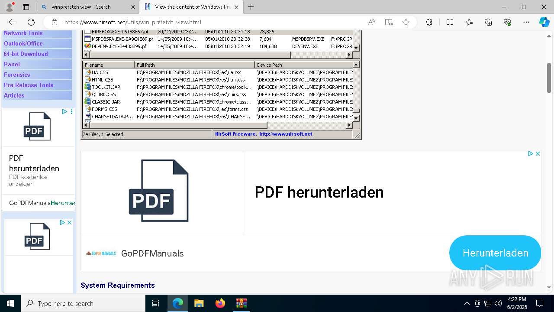554x312 pixels.
Task: Click the browser back arrow
Action: (x=12, y=22)
